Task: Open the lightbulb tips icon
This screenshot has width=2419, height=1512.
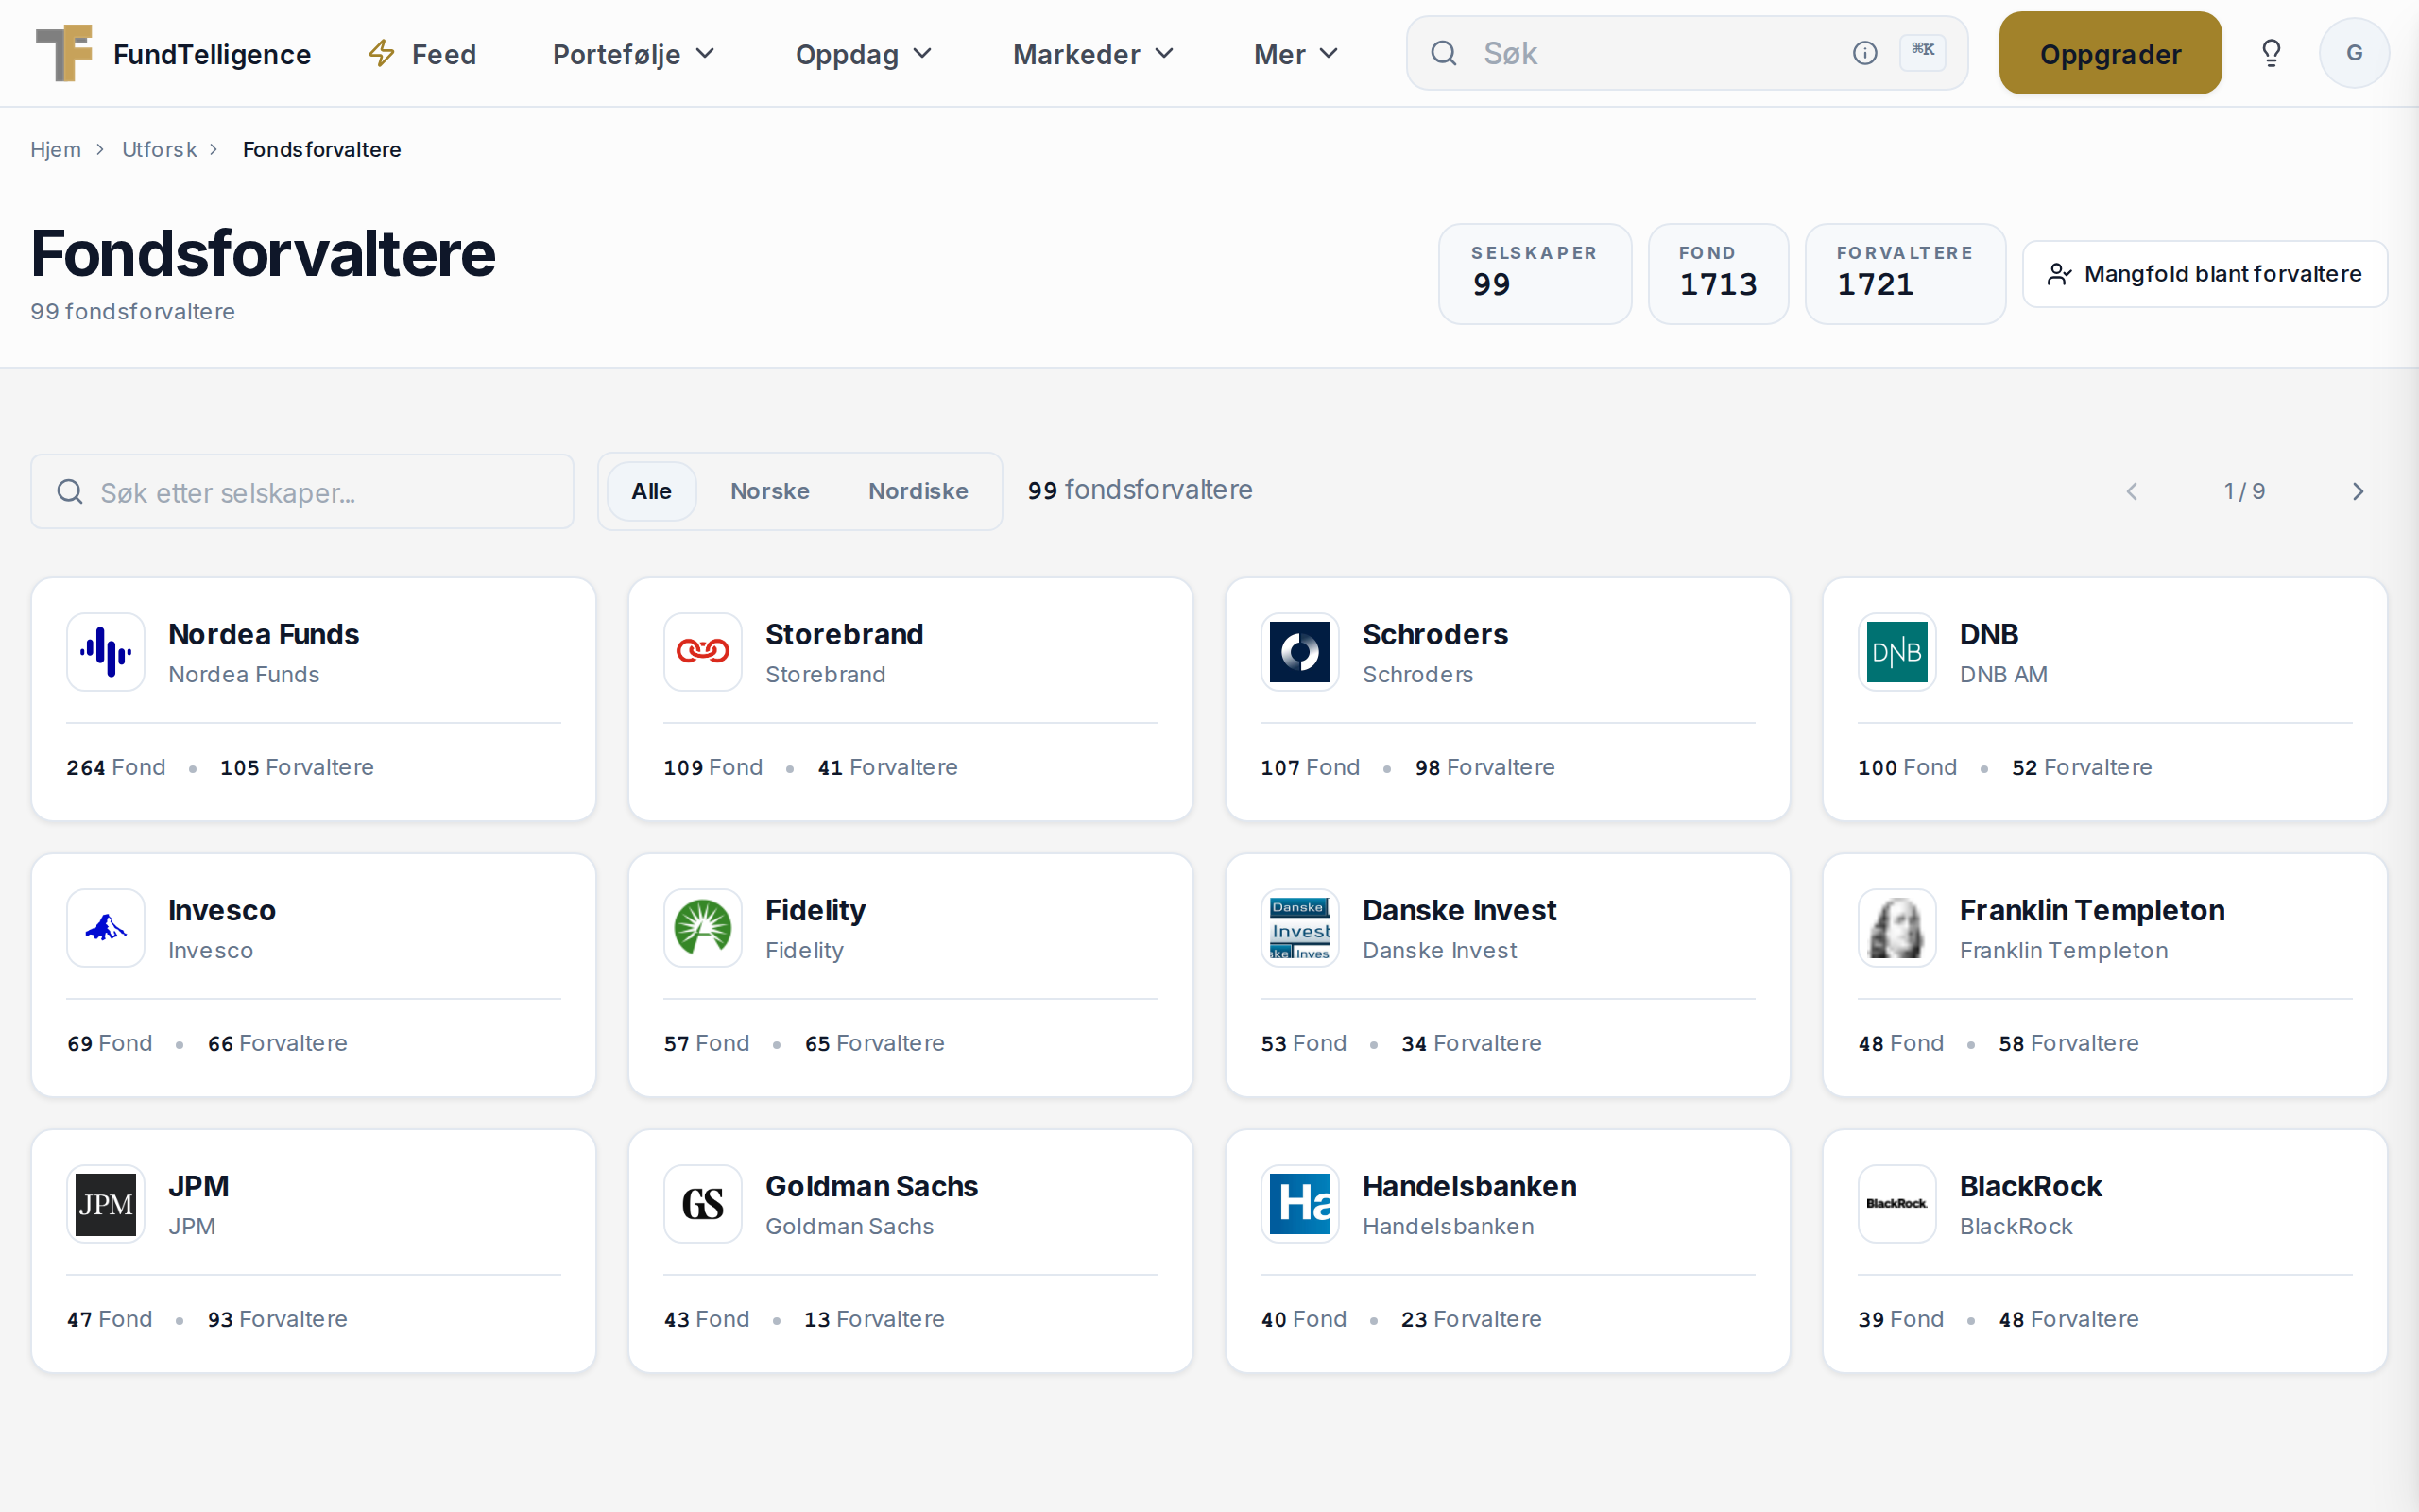Action: pyautogui.click(x=2271, y=53)
